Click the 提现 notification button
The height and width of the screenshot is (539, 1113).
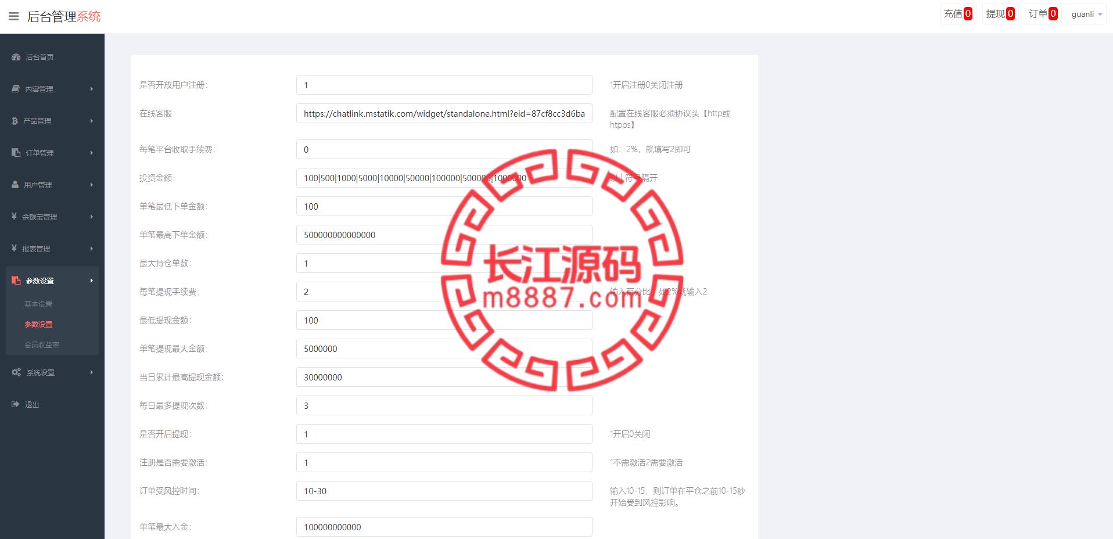[x=1000, y=14]
